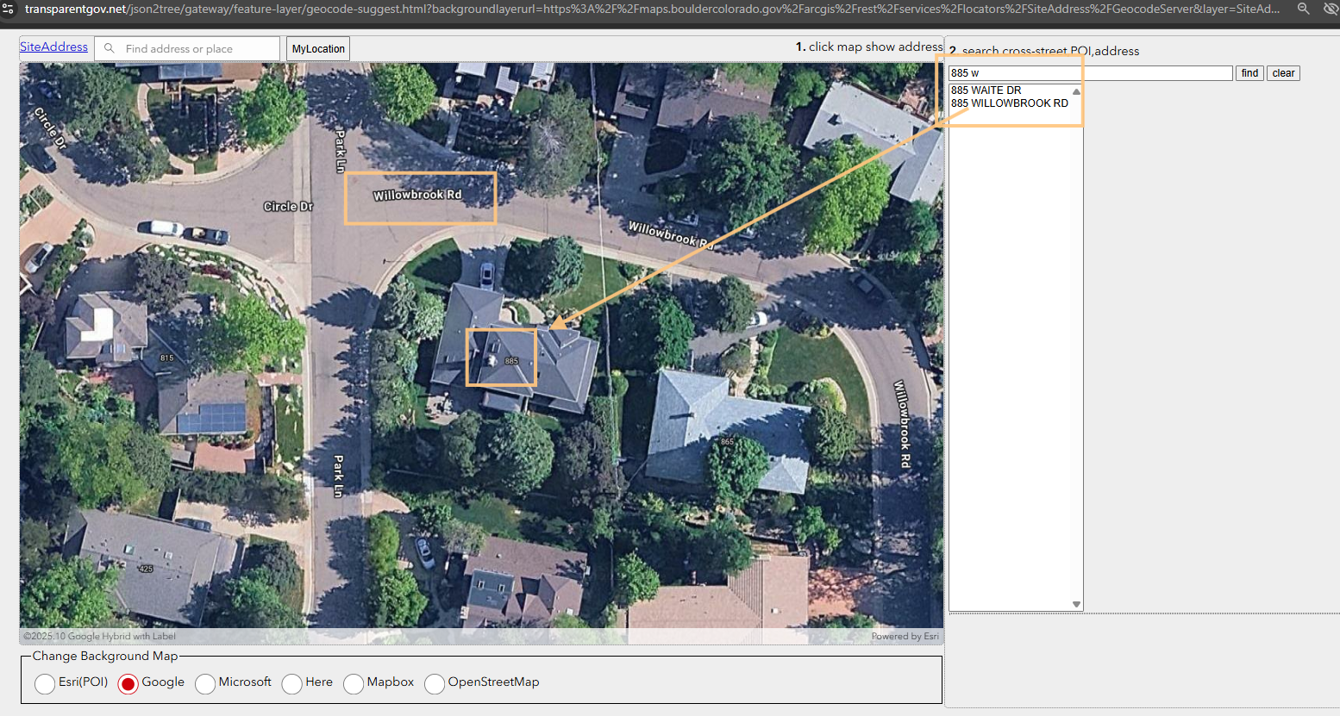Clear the address search text
Screen dimensions: 1340x716
pyautogui.click(x=1283, y=73)
